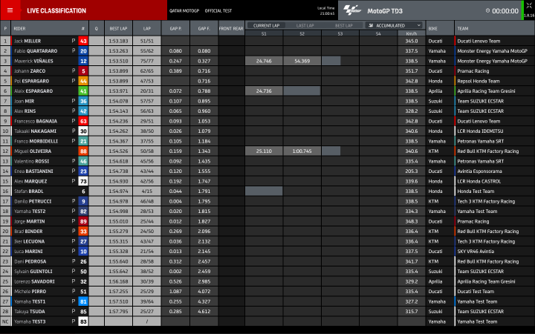The height and width of the screenshot is (334, 535).
Task: Click S2 time 54.369
Action: (302, 61)
